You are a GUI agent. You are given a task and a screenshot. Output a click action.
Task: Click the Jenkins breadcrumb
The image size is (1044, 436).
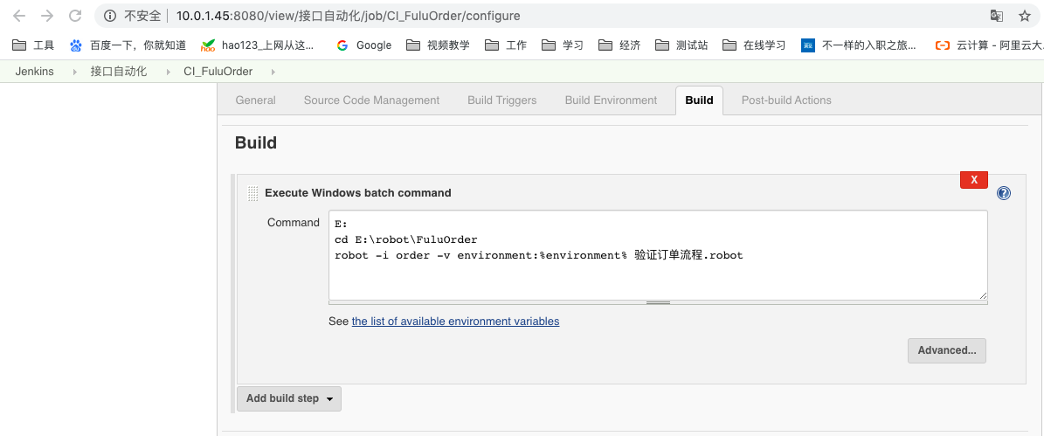(35, 72)
